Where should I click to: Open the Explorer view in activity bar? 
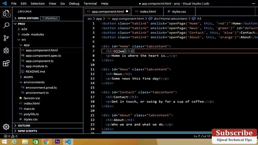tap(6, 13)
